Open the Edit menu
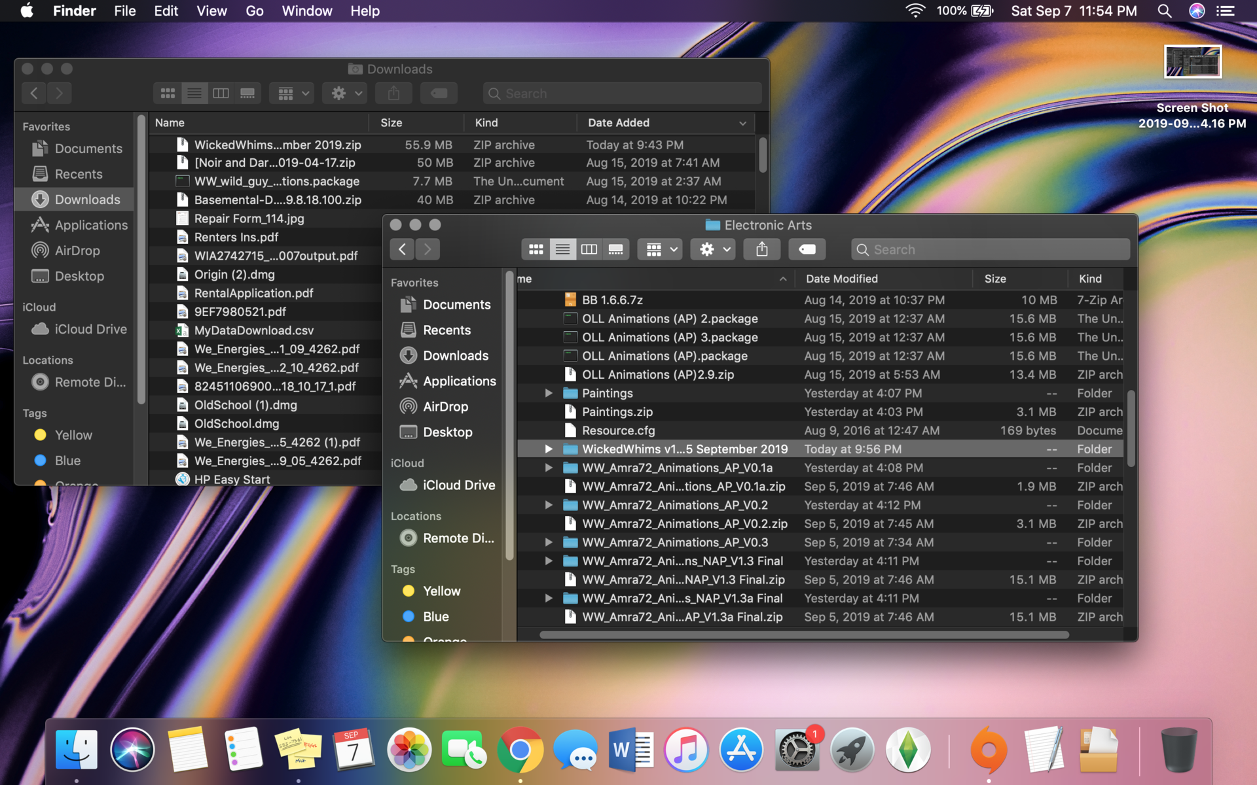Viewport: 1257px width, 785px height. [166, 11]
